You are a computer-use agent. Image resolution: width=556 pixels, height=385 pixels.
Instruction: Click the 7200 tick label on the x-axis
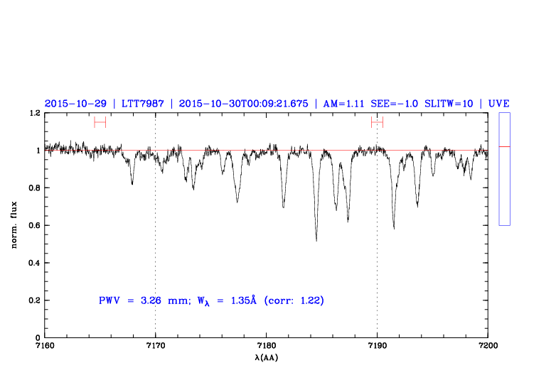point(487,346)
